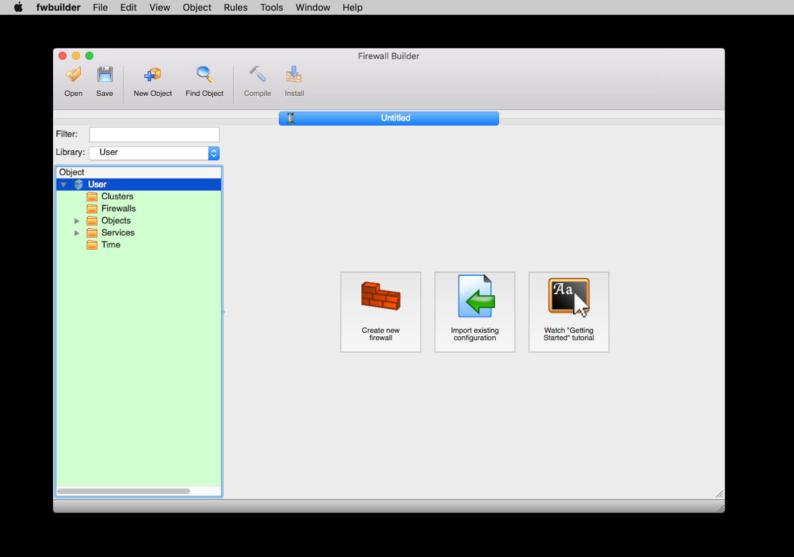This screenshot has width=794, height=557.
Task: Expand the Objects folder
Action: tap(77, 221)
